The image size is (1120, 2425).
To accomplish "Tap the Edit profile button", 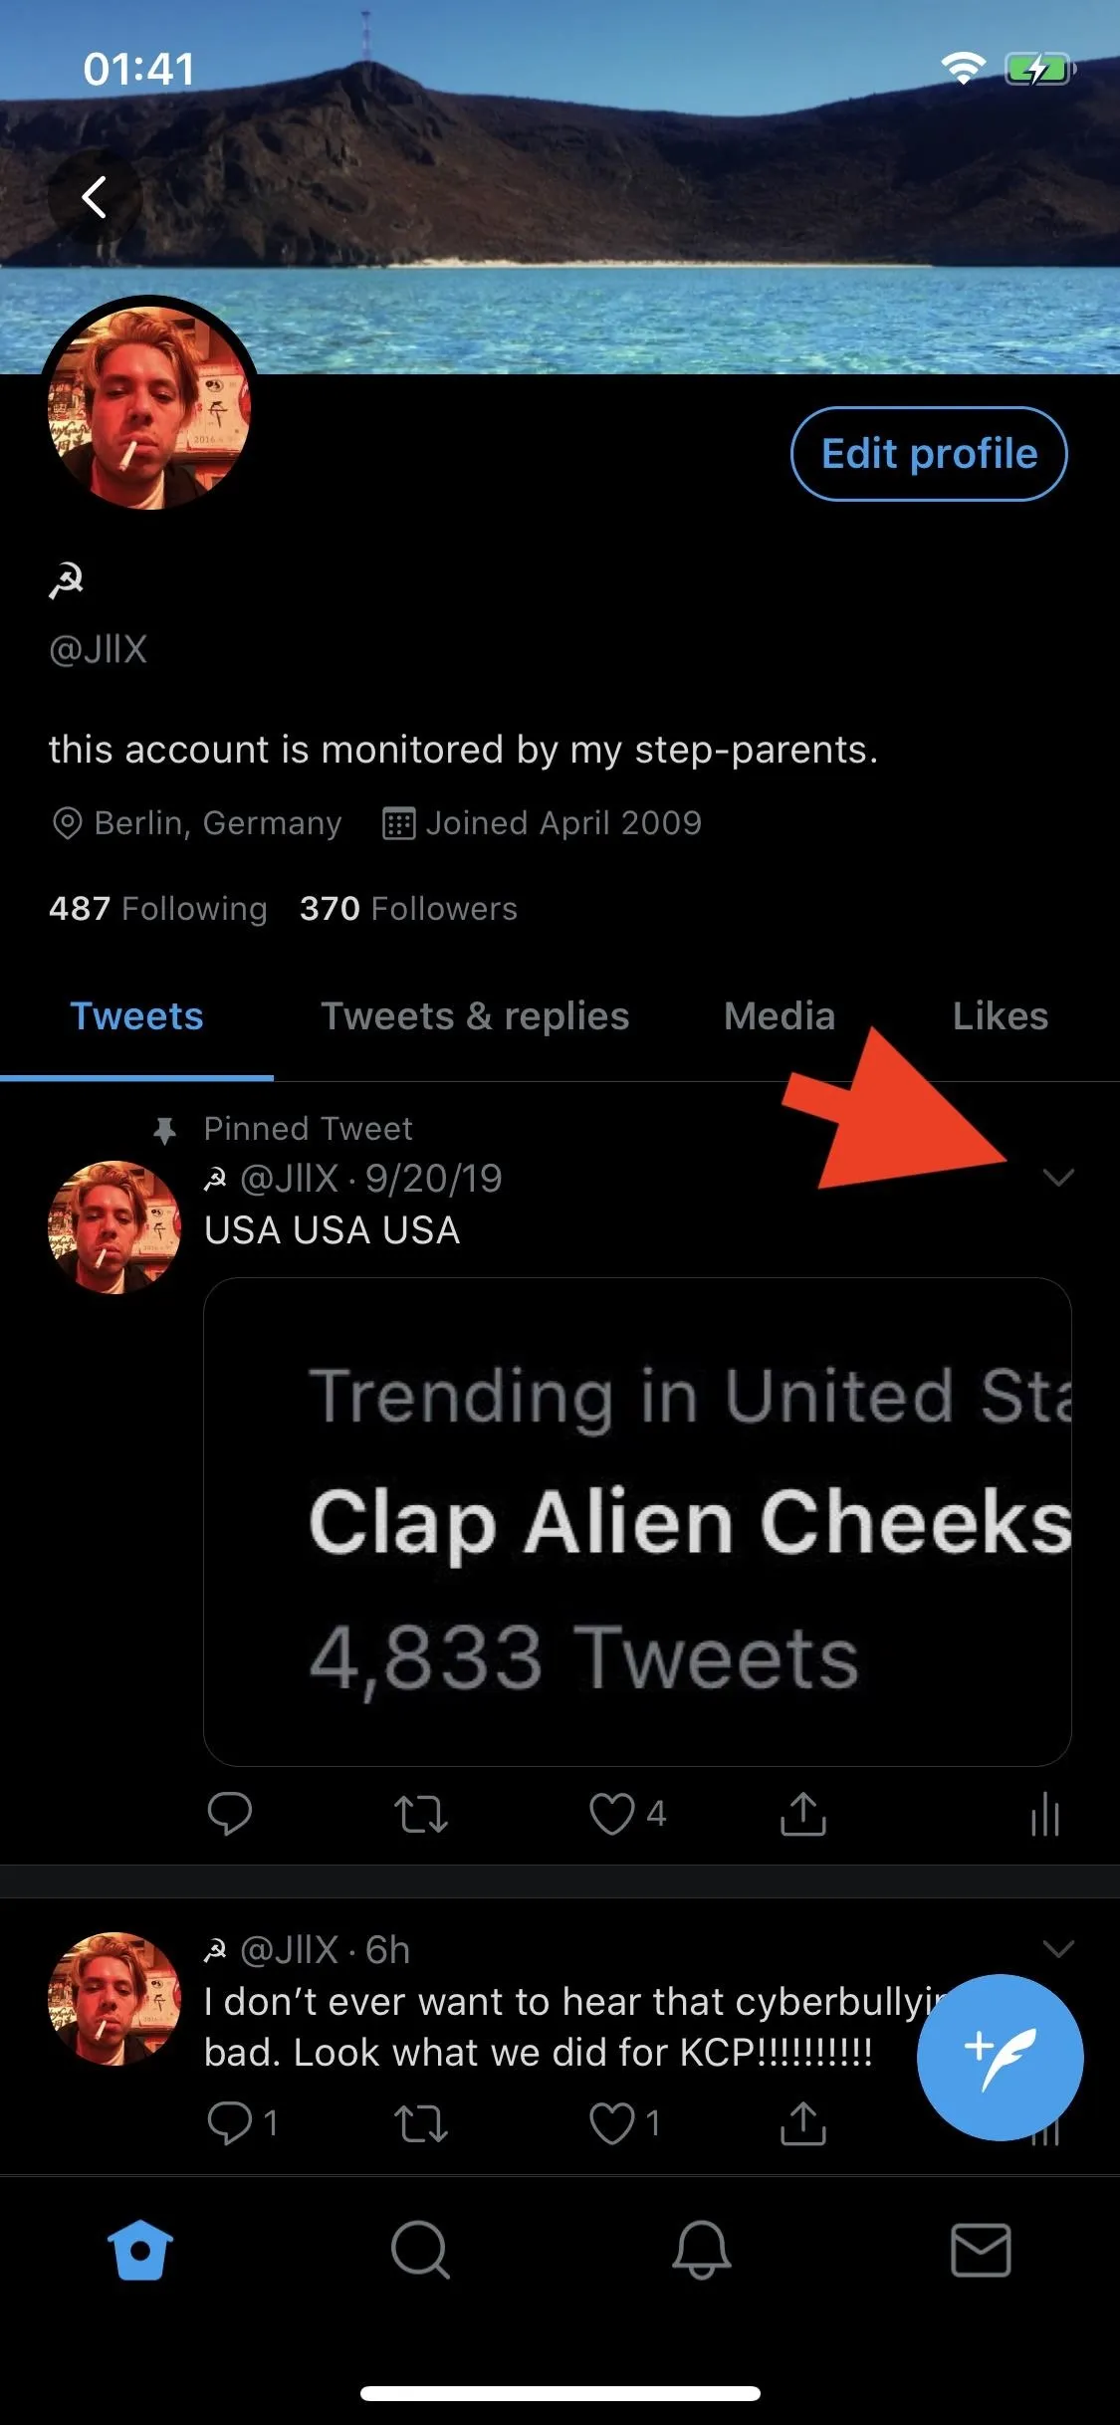I will pos(929,454).
